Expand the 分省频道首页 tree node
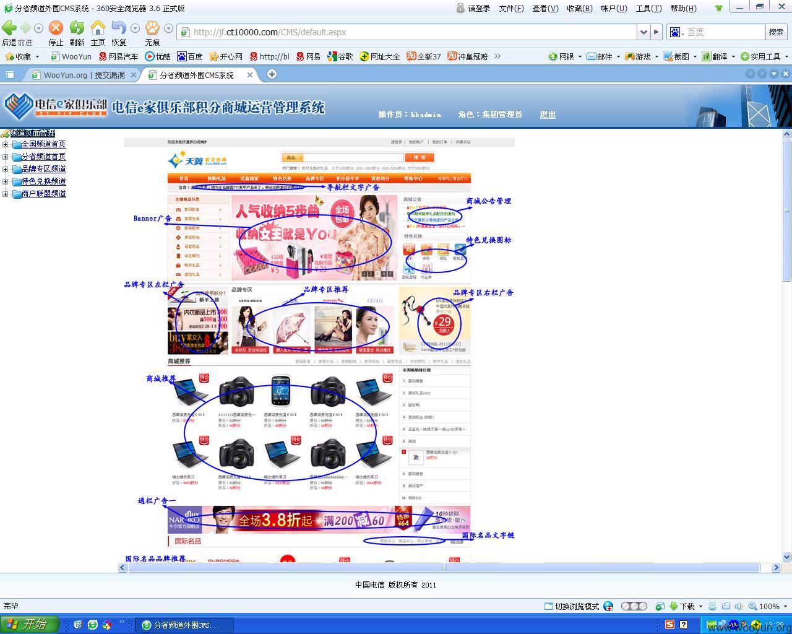Screen dimensions: 792x634 pos(5,157)
